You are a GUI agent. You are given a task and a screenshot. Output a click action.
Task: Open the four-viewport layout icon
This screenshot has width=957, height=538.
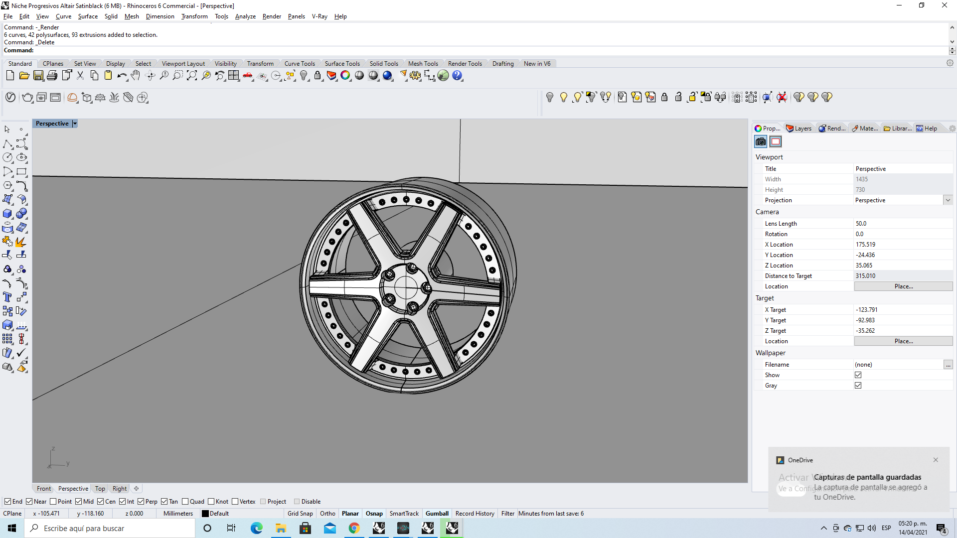tap(234, 76)
